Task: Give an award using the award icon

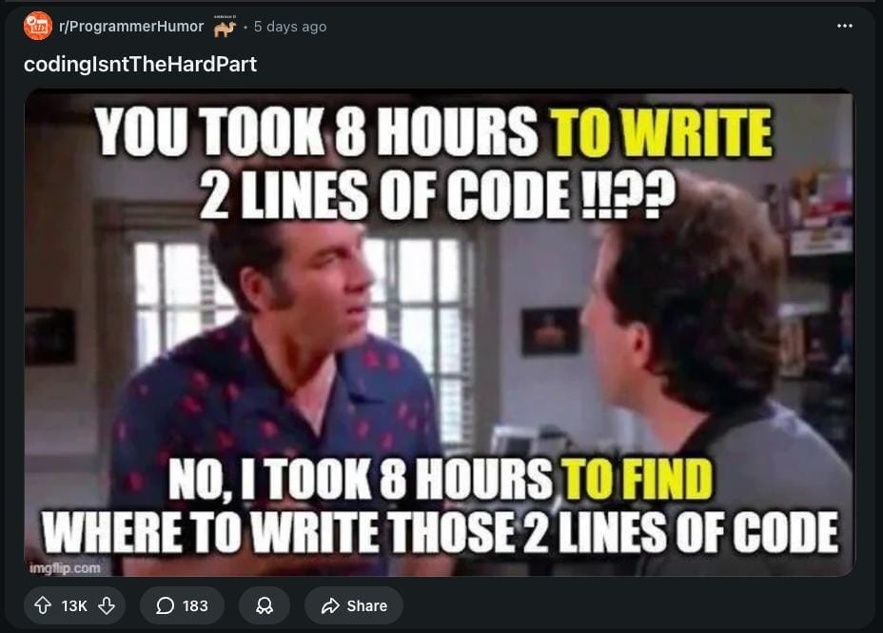Action: pos(265,605)
